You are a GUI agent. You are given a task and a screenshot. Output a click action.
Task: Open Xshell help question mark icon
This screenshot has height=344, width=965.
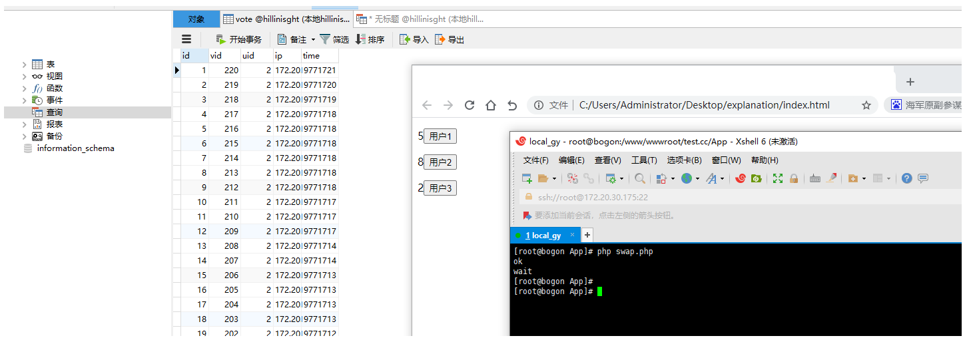coord(906,178)
